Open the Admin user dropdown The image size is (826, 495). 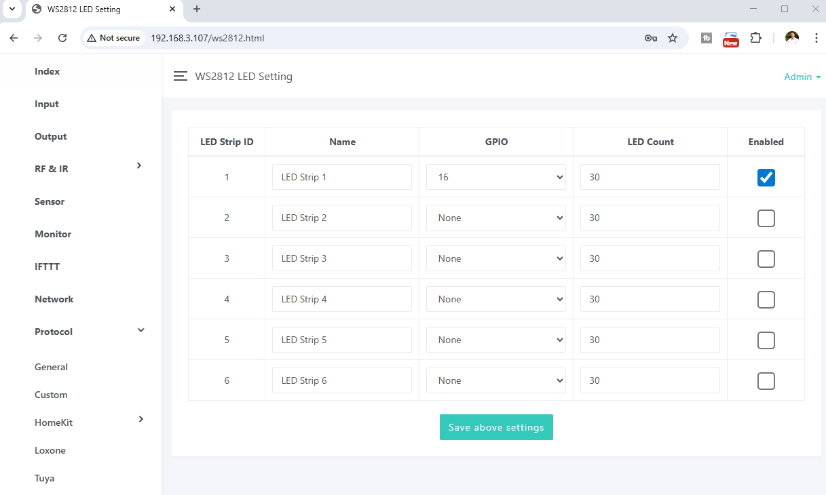[x=802, y=77]
